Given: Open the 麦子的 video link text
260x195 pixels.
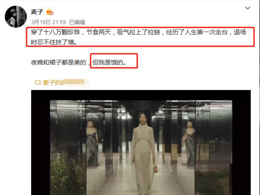Looking at the screenshot, I should tap(52, 82).
